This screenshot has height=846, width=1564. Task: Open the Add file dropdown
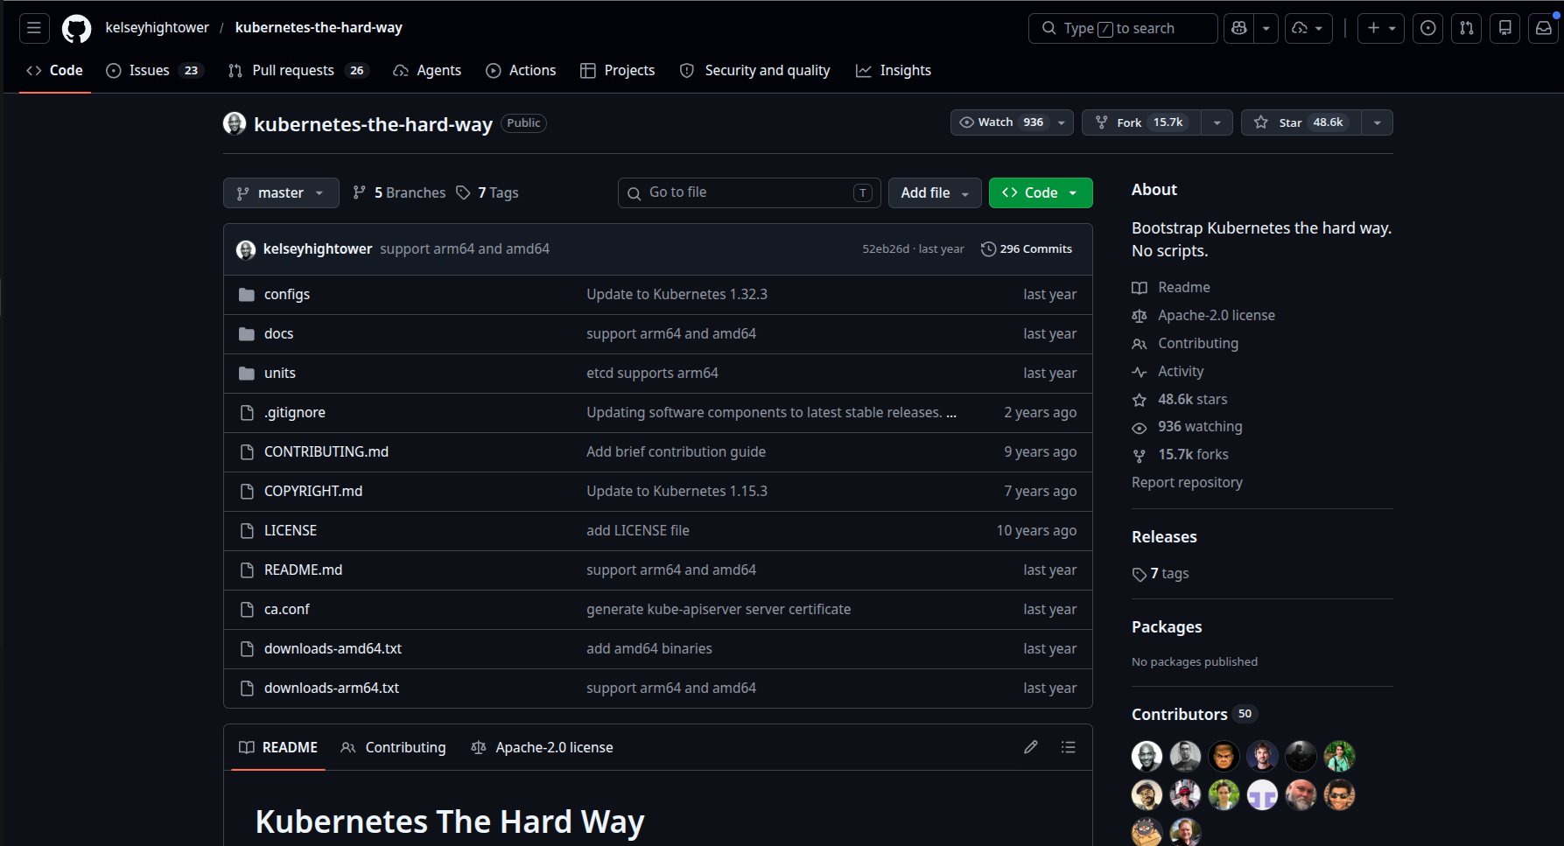[935, 192]
